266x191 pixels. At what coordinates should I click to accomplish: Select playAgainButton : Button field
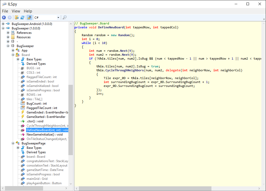click(x=44, y=183)
